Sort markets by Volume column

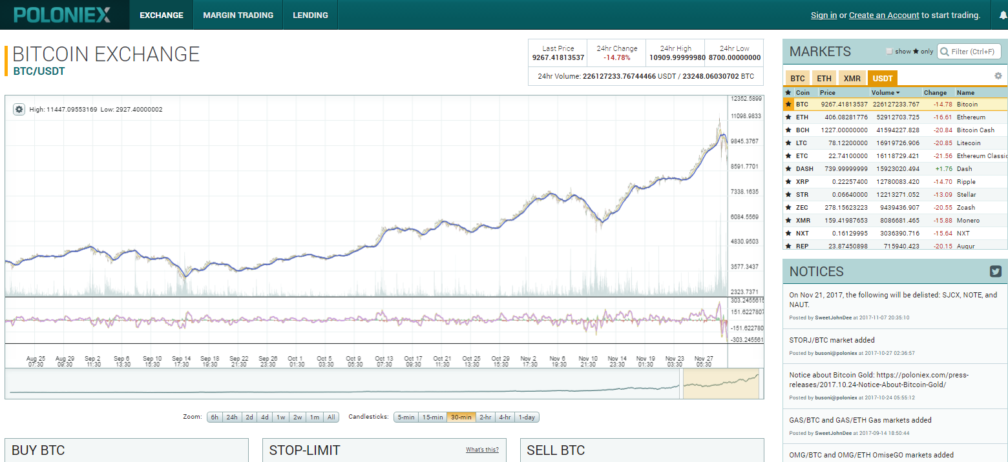pos(885,93)
